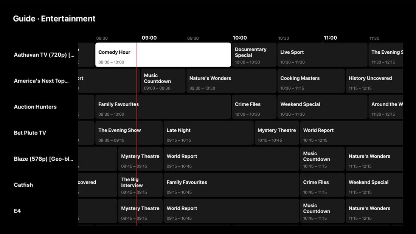Choose the Aathavan TV (720p) channel
The height and width of the screenshot is (234, 416).
click(44, 55)
